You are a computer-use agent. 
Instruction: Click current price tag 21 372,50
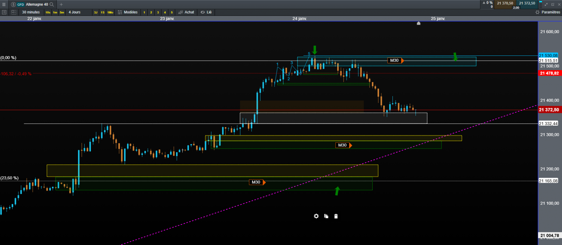[550, 110]
